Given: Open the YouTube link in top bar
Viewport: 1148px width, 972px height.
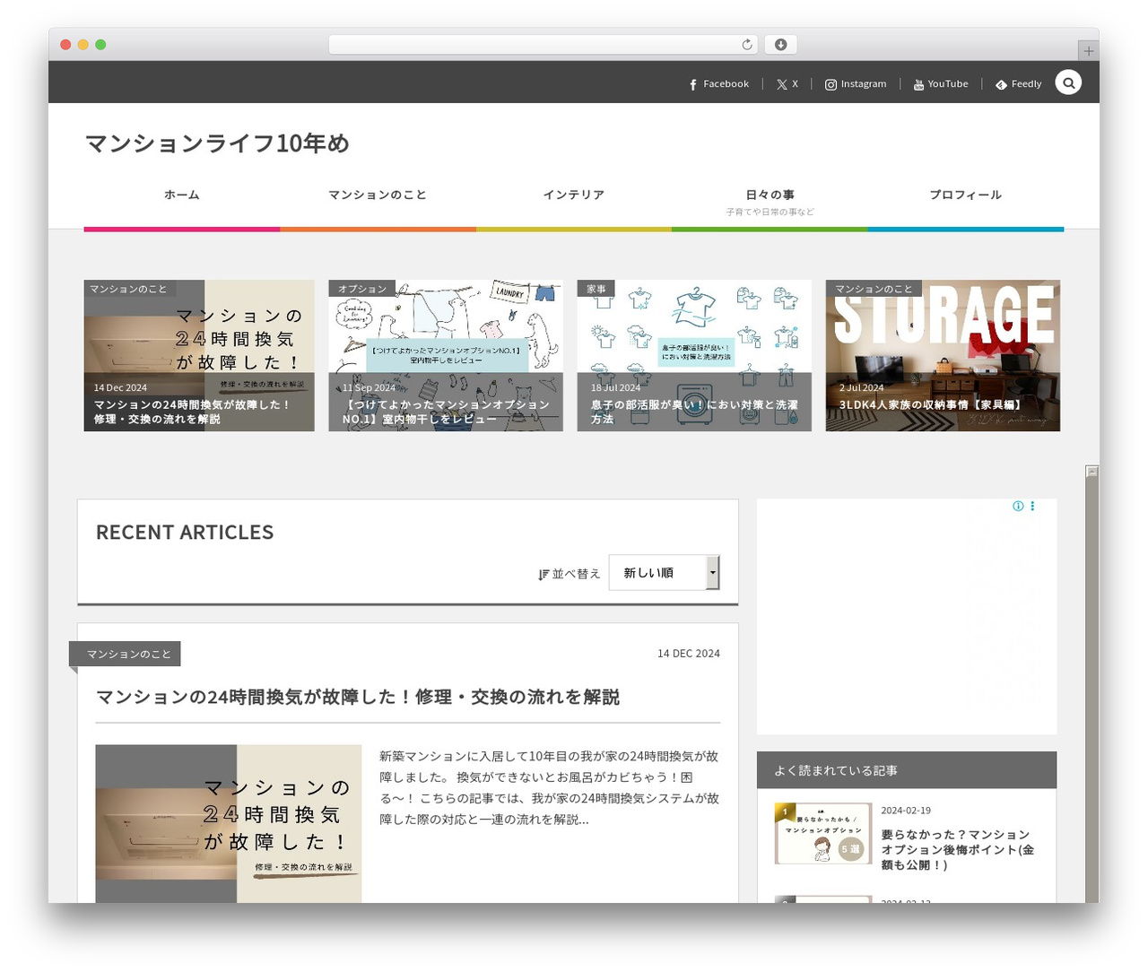Looking at the screenshot, I should 941,84.
